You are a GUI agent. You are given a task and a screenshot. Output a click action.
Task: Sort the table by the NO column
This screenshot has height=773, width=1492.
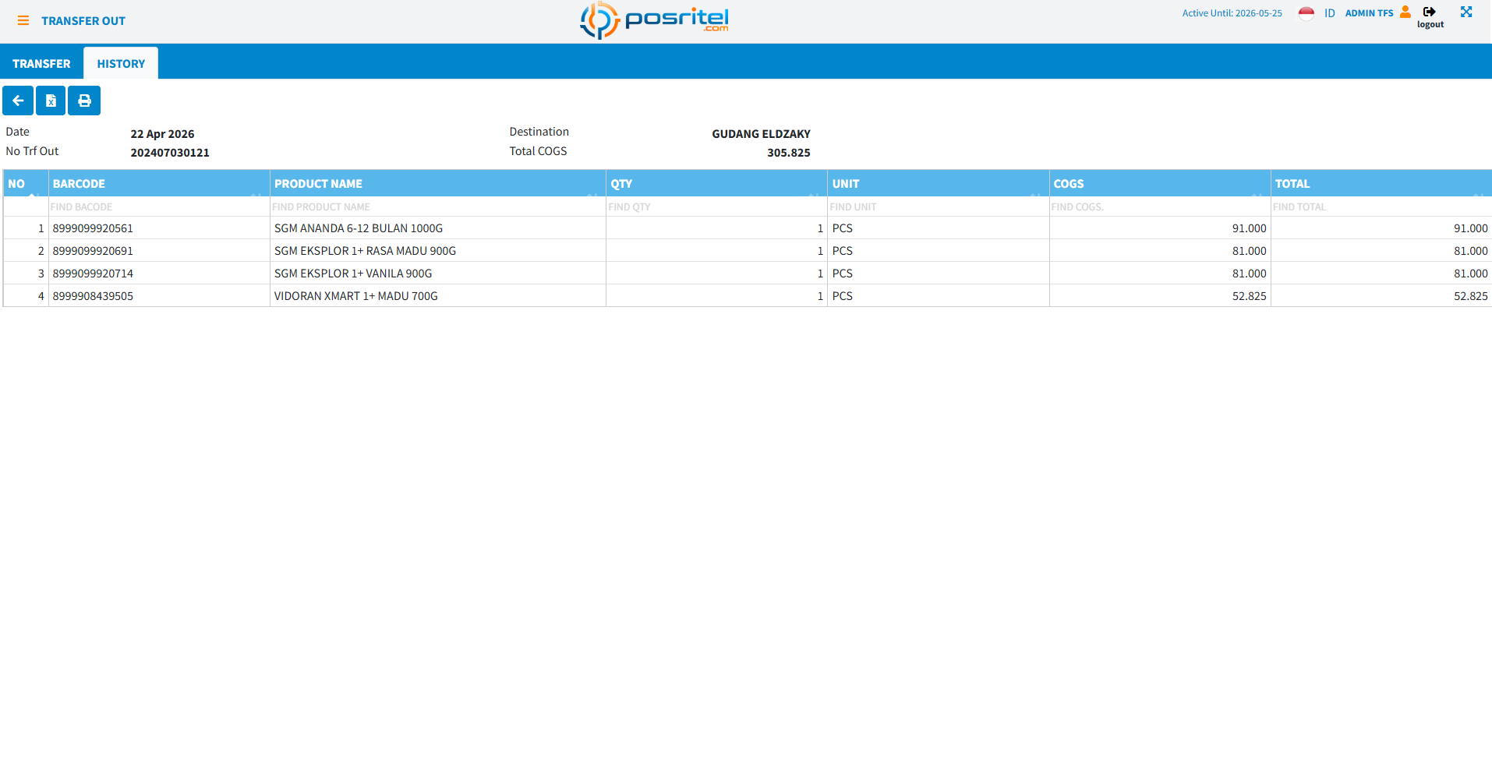pos(26,184)
